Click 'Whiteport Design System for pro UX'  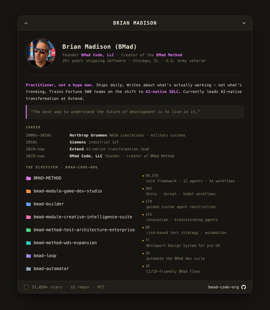[183, 246]
